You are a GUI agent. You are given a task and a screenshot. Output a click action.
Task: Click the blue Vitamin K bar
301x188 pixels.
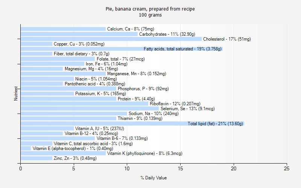[x=63, y=153]
